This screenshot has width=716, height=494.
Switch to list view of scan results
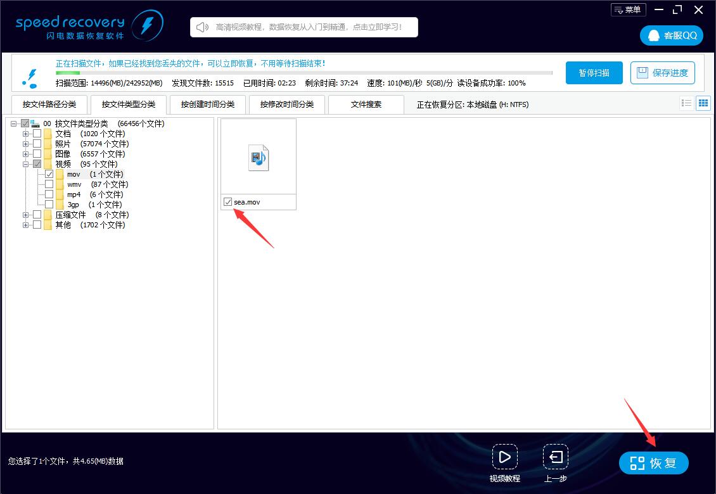click(x=686, y=103)
